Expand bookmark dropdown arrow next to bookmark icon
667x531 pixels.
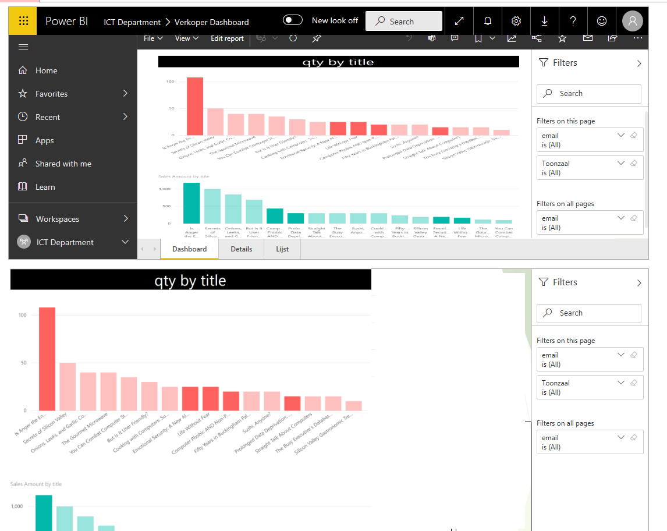pos(492,38)
